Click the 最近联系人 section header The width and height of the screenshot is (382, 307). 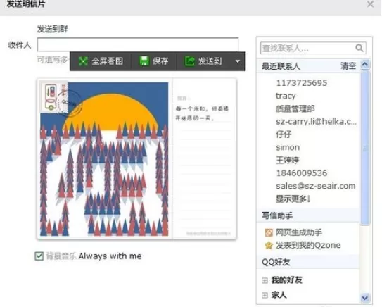(x=308, y=66)
